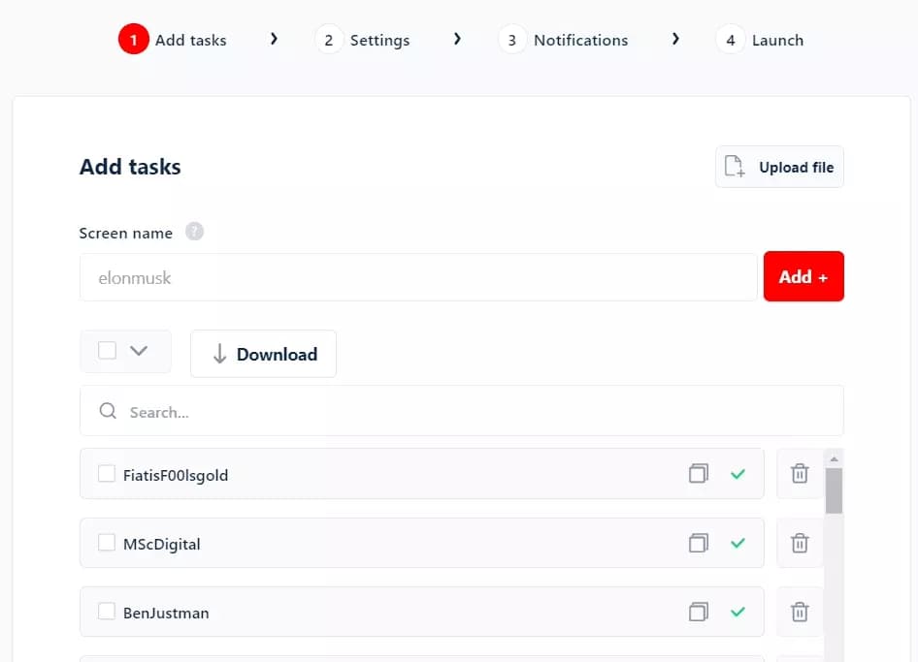Click the chevron between Add tasks and Settings

(275, 39)
